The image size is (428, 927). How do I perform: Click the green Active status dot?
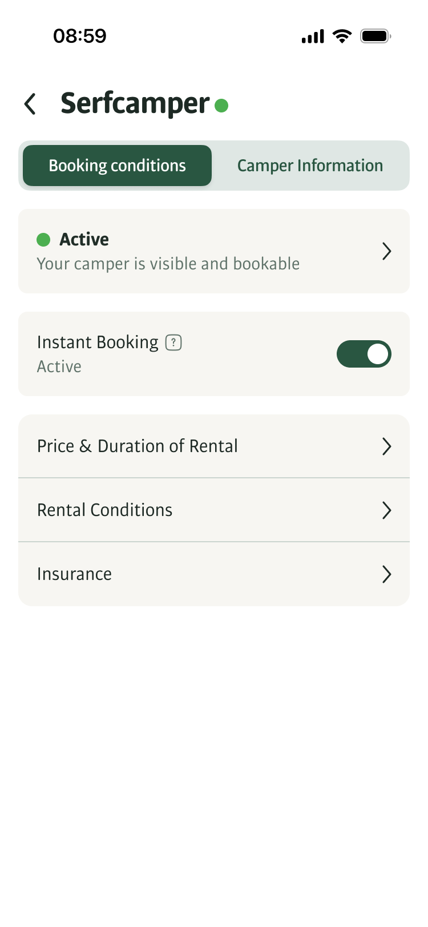click(x=43, y=240)
